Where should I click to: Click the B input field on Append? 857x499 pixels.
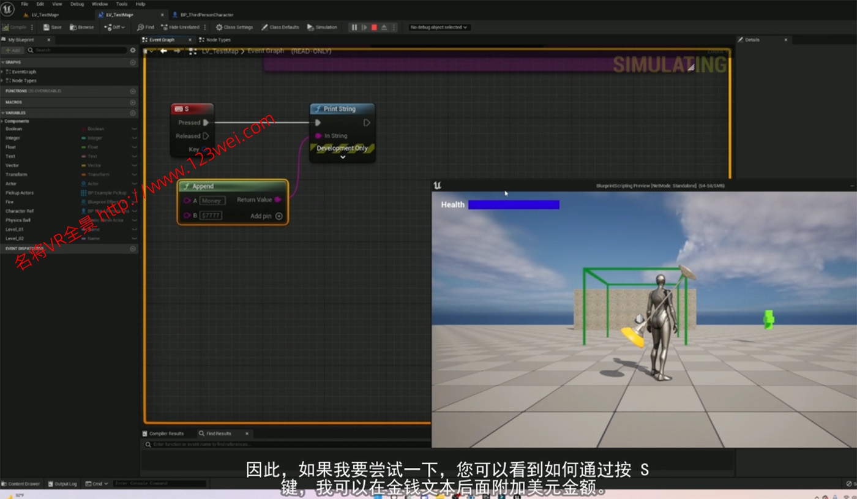(212, 216)
